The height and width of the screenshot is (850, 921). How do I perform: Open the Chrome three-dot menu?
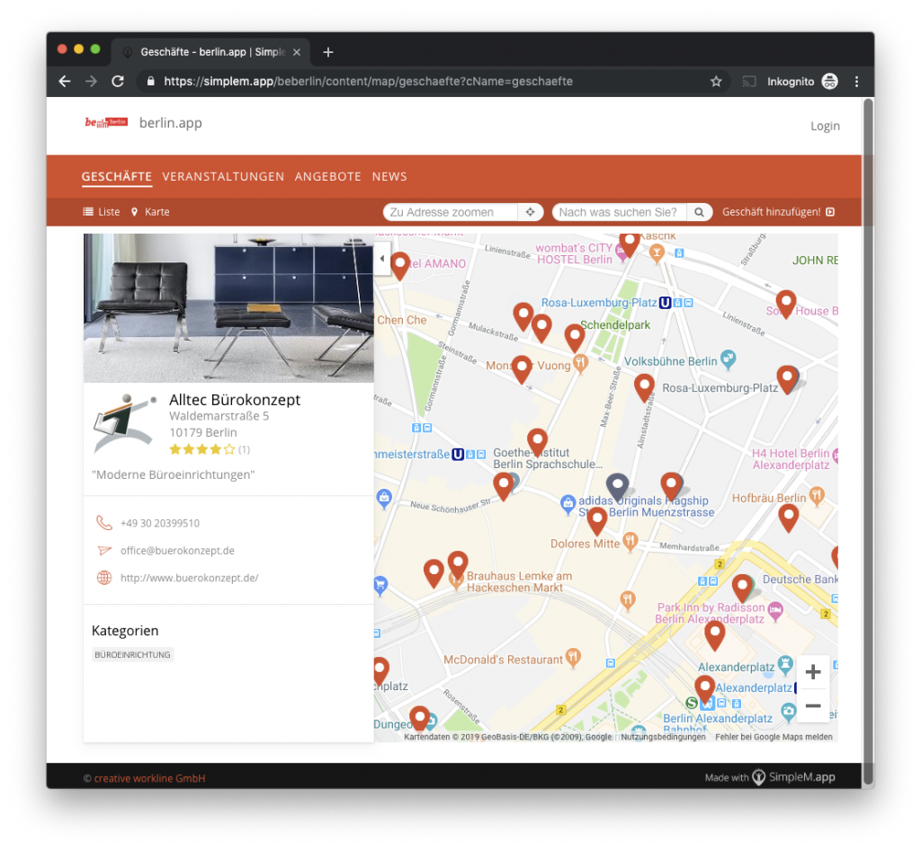(856, 82)
